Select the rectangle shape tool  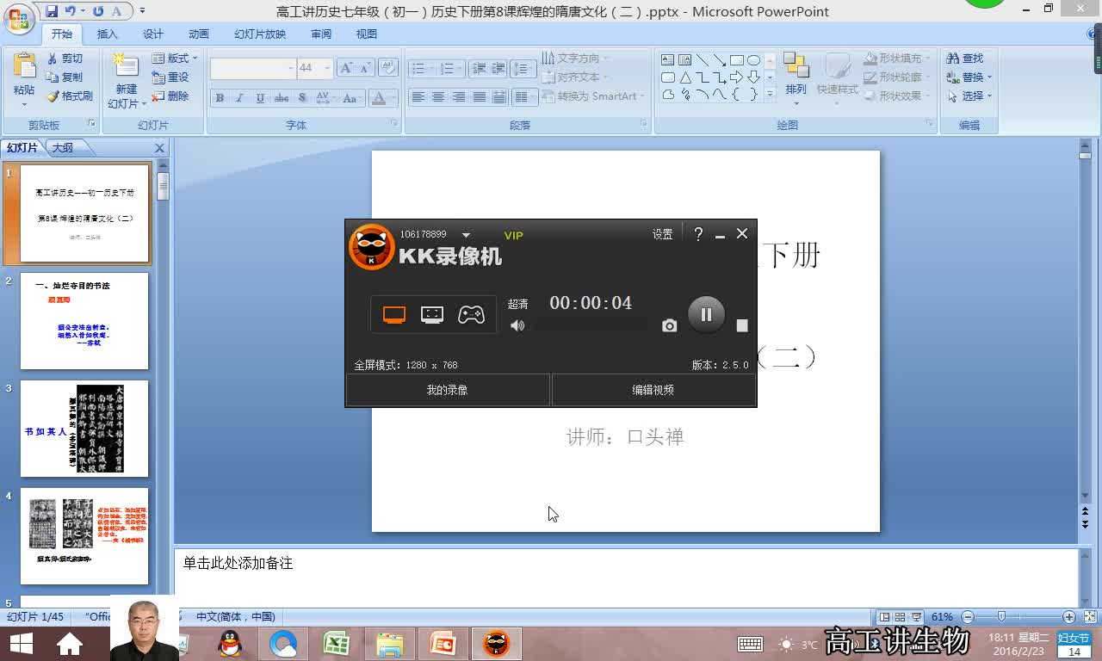tap(737, 60)
